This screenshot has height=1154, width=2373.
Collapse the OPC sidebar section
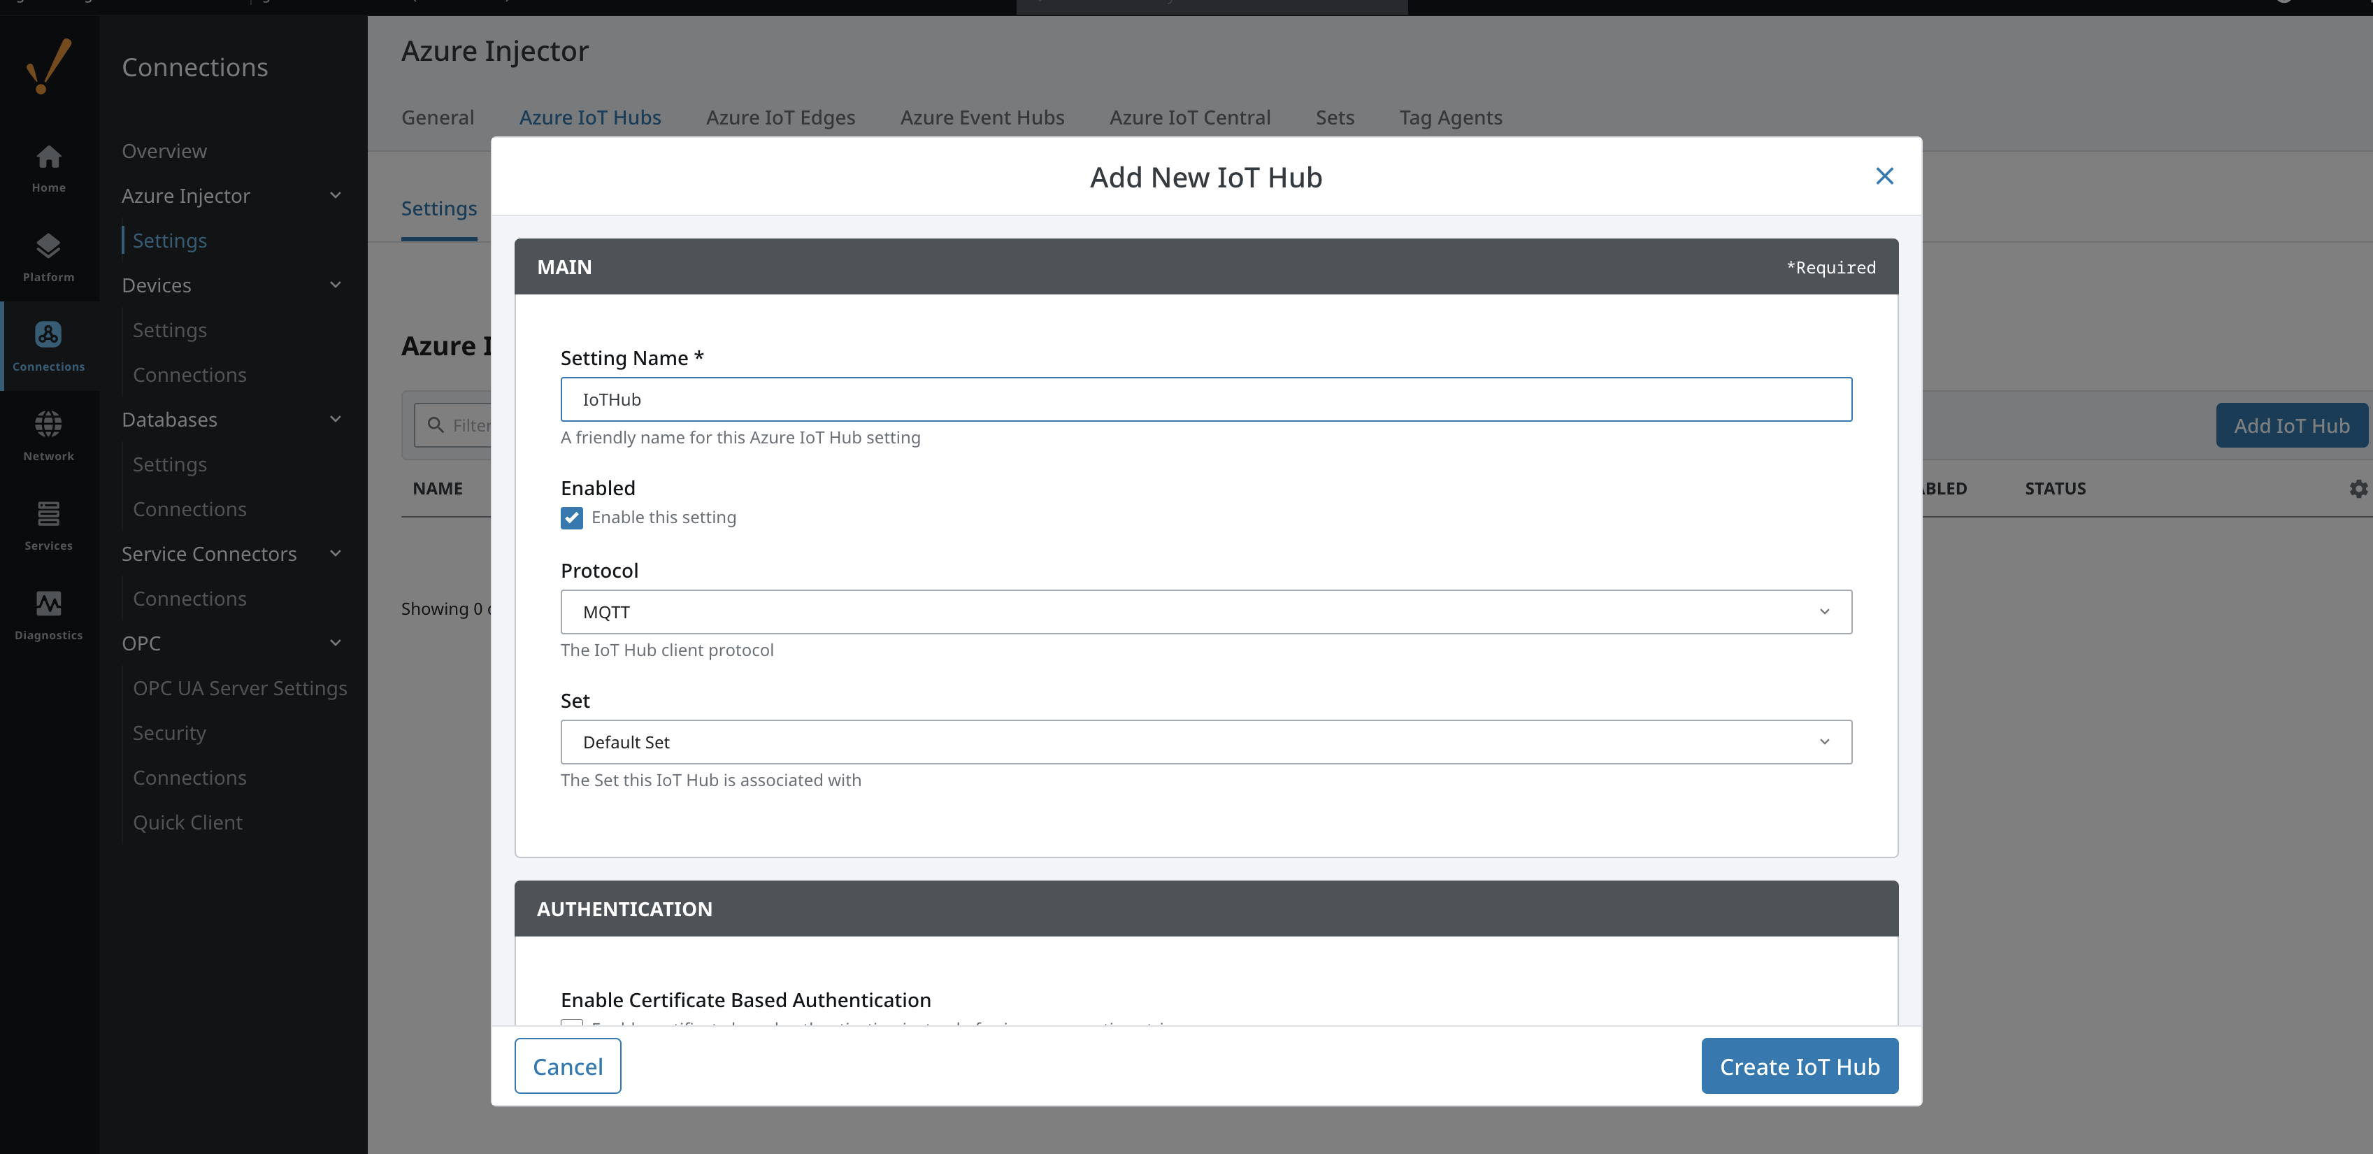[336, 643]
